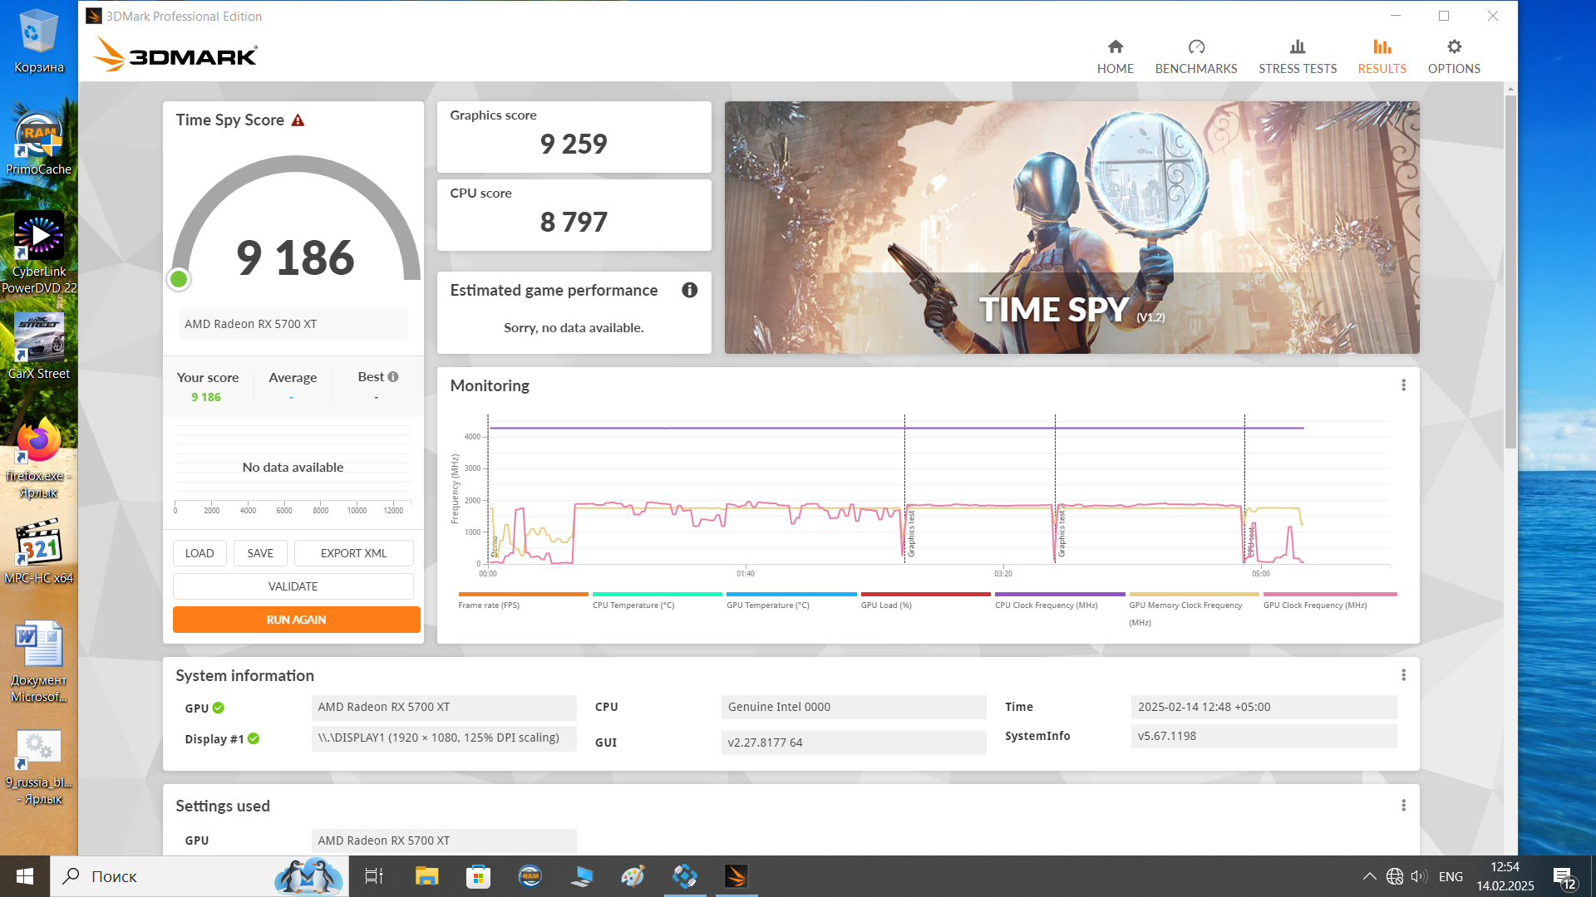This screenshot has width=1596, height=897.
Task: Open the Home section icon
Action: pos(1115,47)
